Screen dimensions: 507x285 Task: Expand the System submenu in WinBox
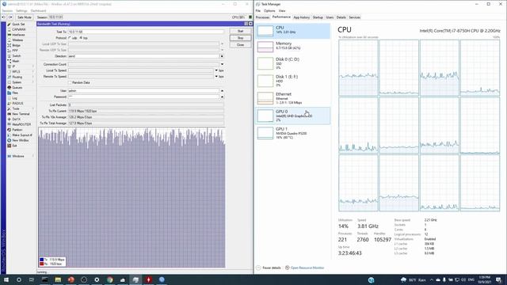pos(33,82)
